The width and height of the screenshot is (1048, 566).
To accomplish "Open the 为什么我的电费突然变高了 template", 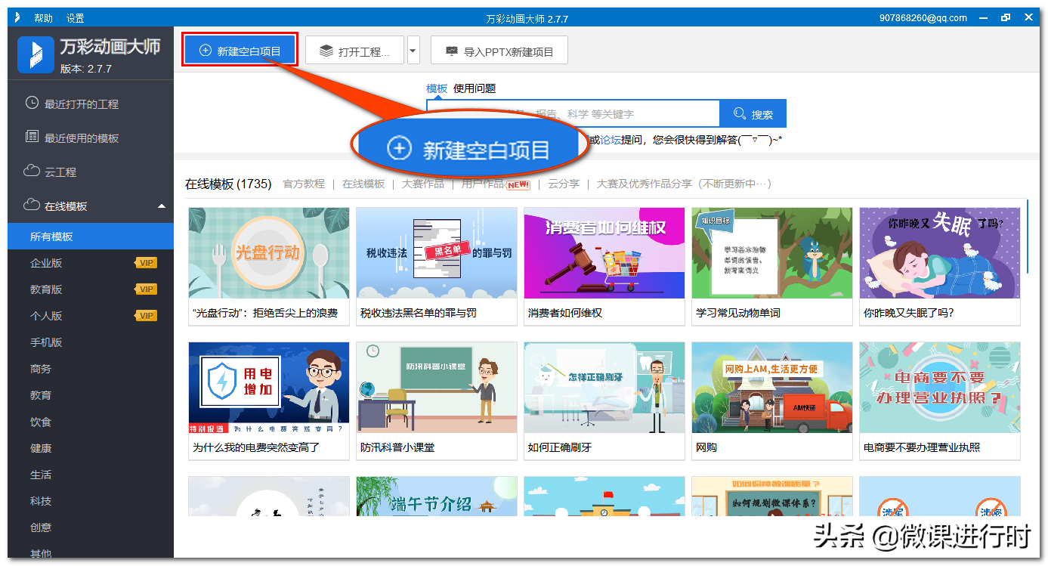I will pos(269,401).
